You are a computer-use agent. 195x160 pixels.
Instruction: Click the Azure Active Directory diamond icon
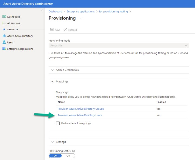click(4, 36)
